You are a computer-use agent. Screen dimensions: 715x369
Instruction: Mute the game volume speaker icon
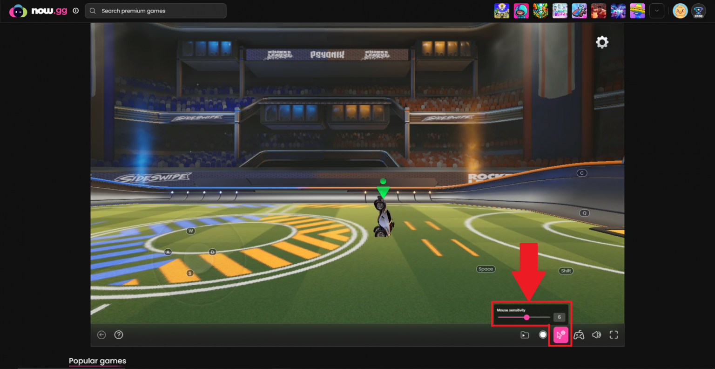coord(596,335)
